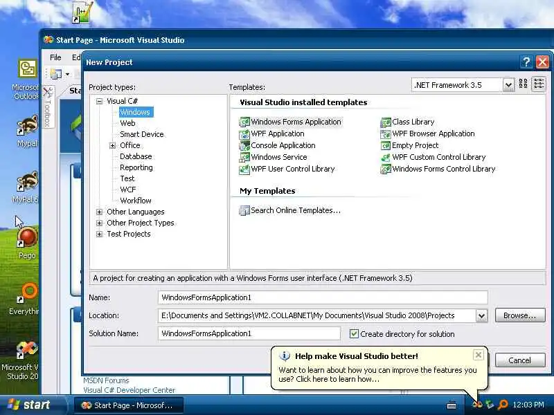Open the Location path dropdown arrow

(x=481, y=316)
